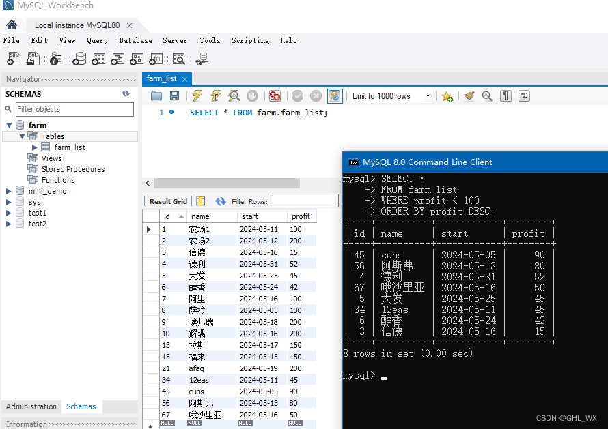The image size is (608, 429).
Task: Stop query execution hand icon
Action: [x=253, y=95]
